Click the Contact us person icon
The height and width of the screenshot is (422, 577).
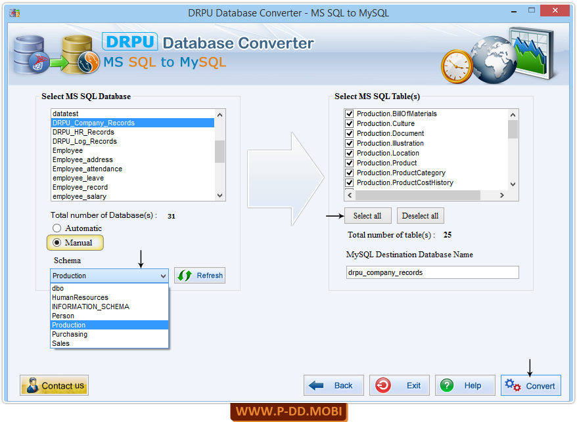click(x=32, y=385)
